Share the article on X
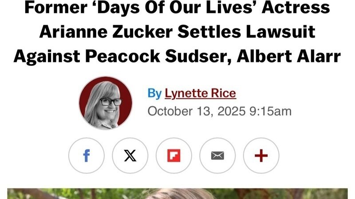 130,156
